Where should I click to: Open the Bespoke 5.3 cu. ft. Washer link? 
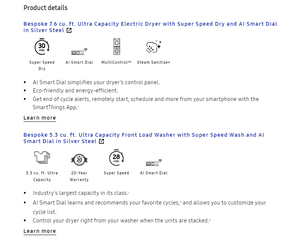click(144, 138)
